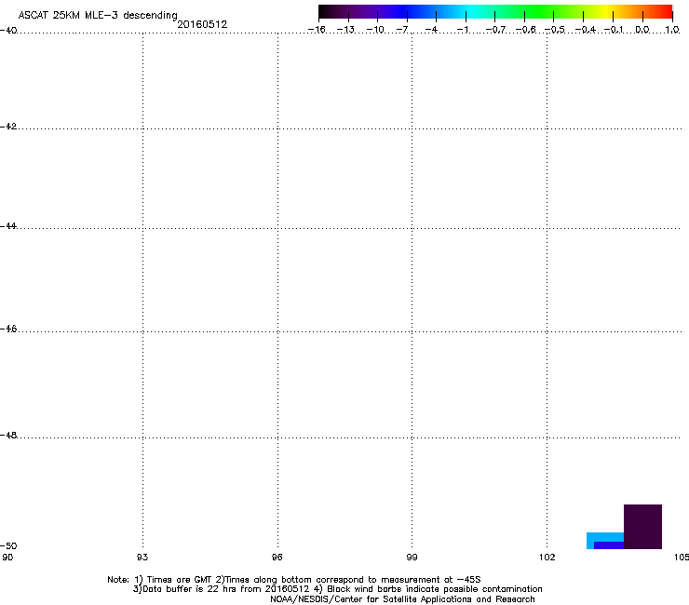Viewport: 689px width, 605px height.
Task: Click the longitude label '93'
Action: [x=142, y=558]
